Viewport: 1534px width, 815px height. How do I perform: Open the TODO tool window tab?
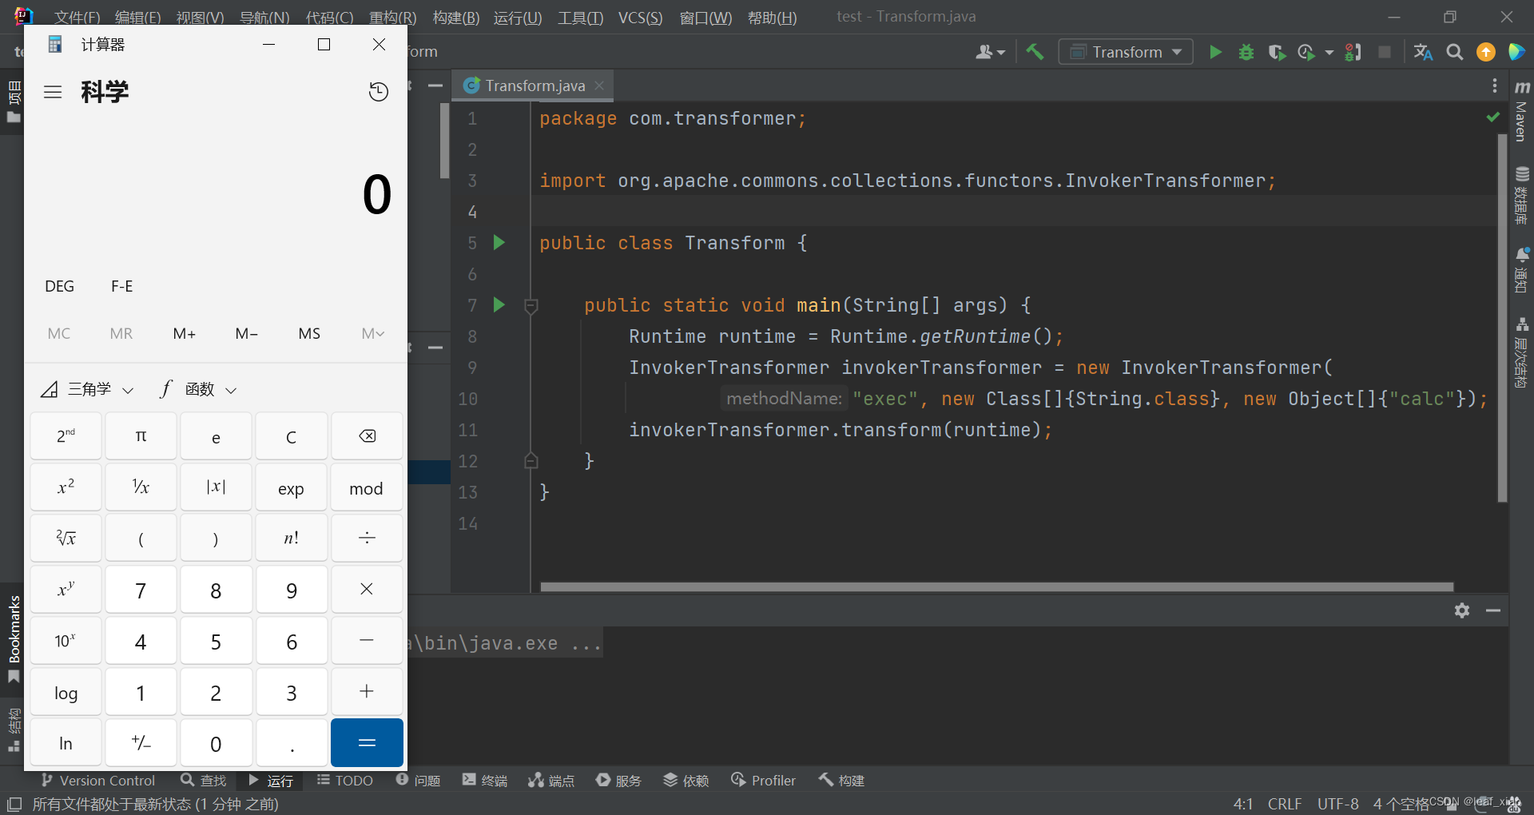click(345, 780)
